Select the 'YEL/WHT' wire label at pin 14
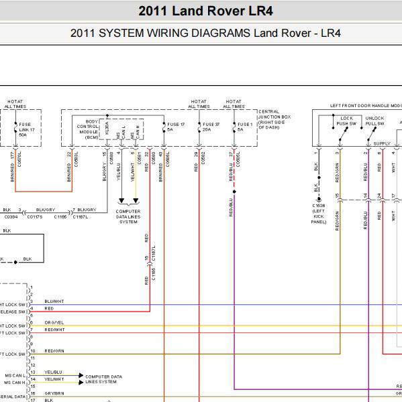This screenshot has width=402, height=402. point(54,379)
